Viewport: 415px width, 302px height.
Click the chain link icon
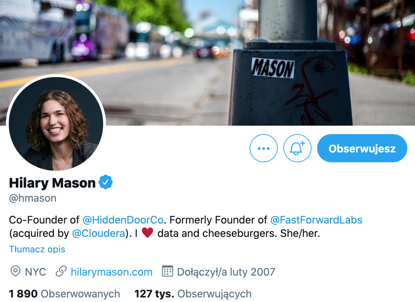pyautogui.click(x=61, y=272)
